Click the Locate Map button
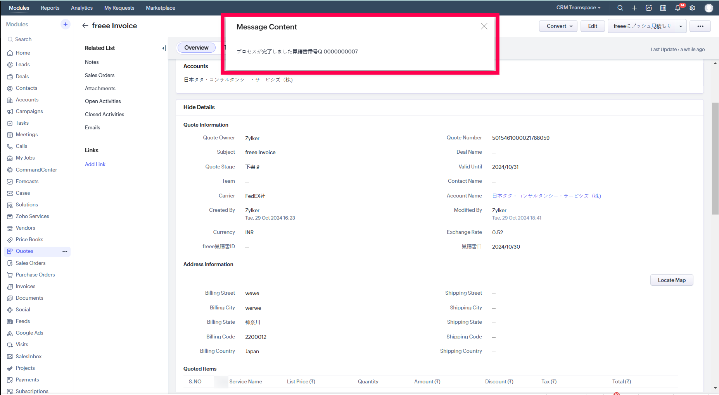 pos(671,280)
